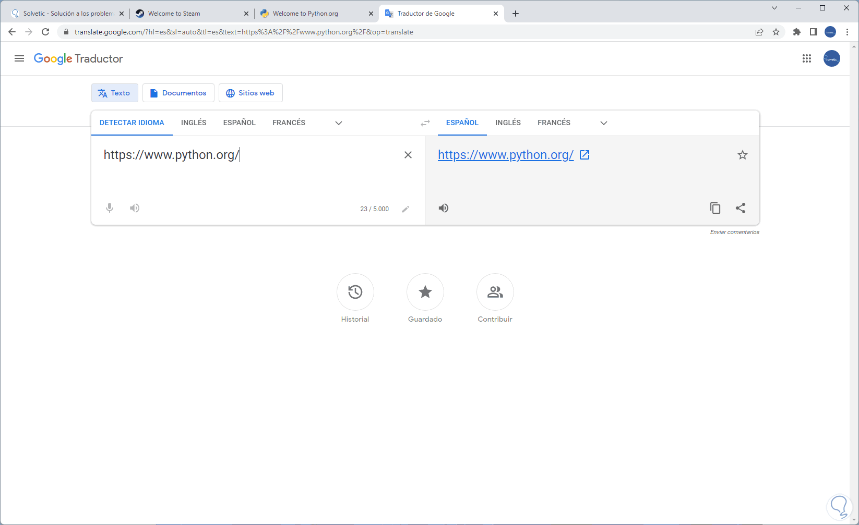The image size is (859, 525).
Task: Close the Welcome to Python.org tab
Action: tap(371, 14)
